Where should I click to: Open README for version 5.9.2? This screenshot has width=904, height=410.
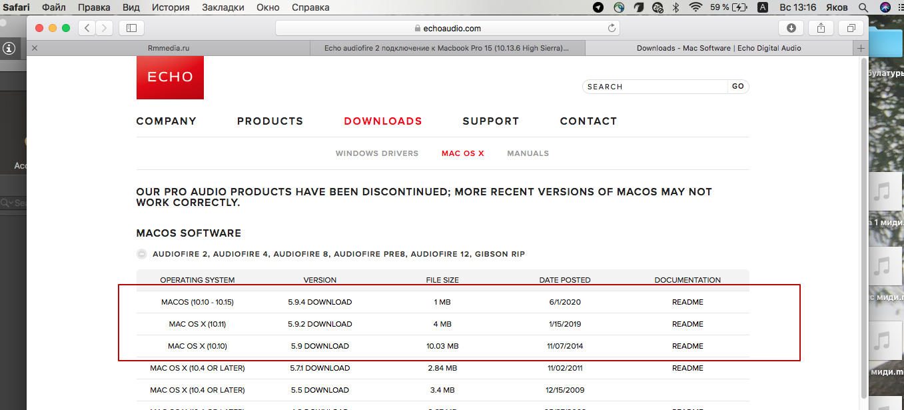click(687, 324)
